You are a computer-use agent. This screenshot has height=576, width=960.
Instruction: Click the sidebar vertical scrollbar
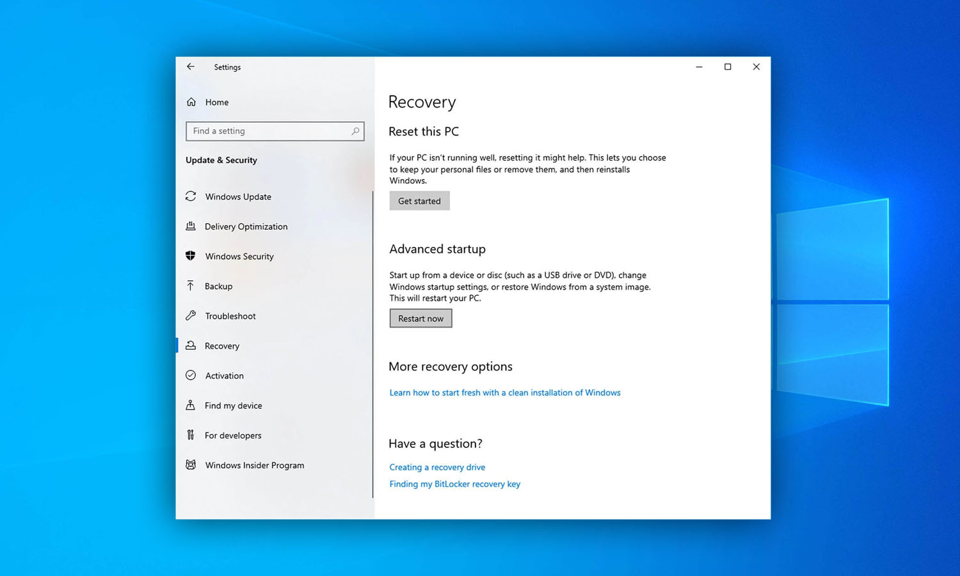point(372,344)
